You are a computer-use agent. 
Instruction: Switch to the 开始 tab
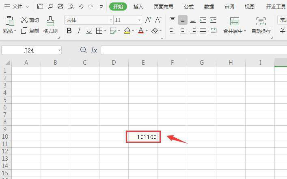point(118,7)
